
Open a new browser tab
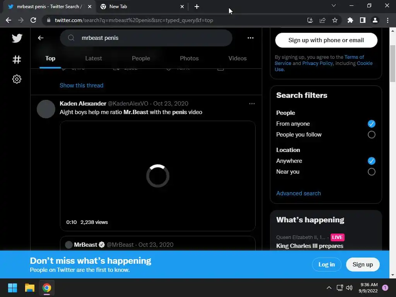click(x=197, y=7)
